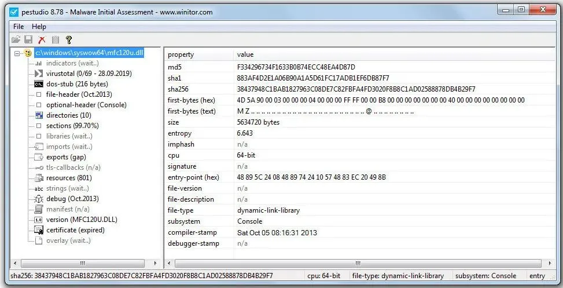Select the mfc120u.dll root tree item
Image resolution: width=563 pixels, height=288 pixels.
tap(90, 53)
